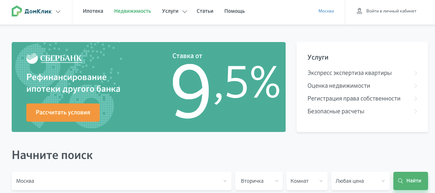Open the Вторичка property type dropdown

[259, 181]
